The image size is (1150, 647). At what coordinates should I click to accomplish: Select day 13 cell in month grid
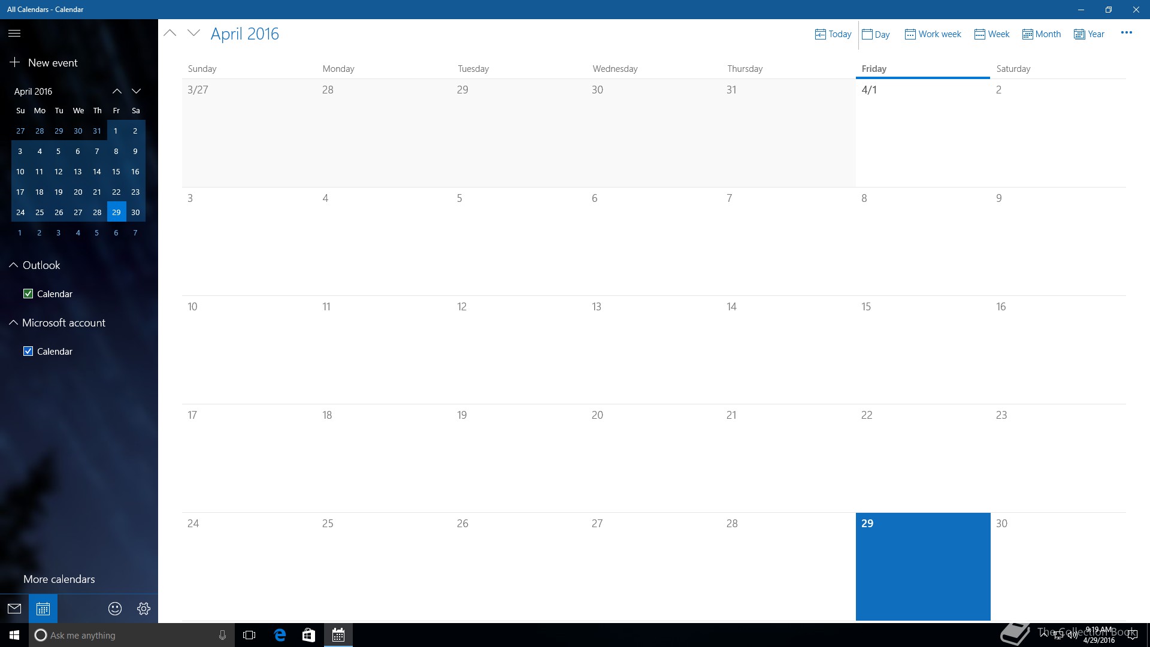coord(653,350)
